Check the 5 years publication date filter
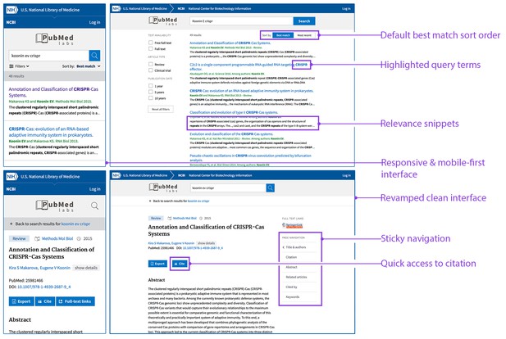The height and width of the screenshot is (339, 506). coord(151,92)
